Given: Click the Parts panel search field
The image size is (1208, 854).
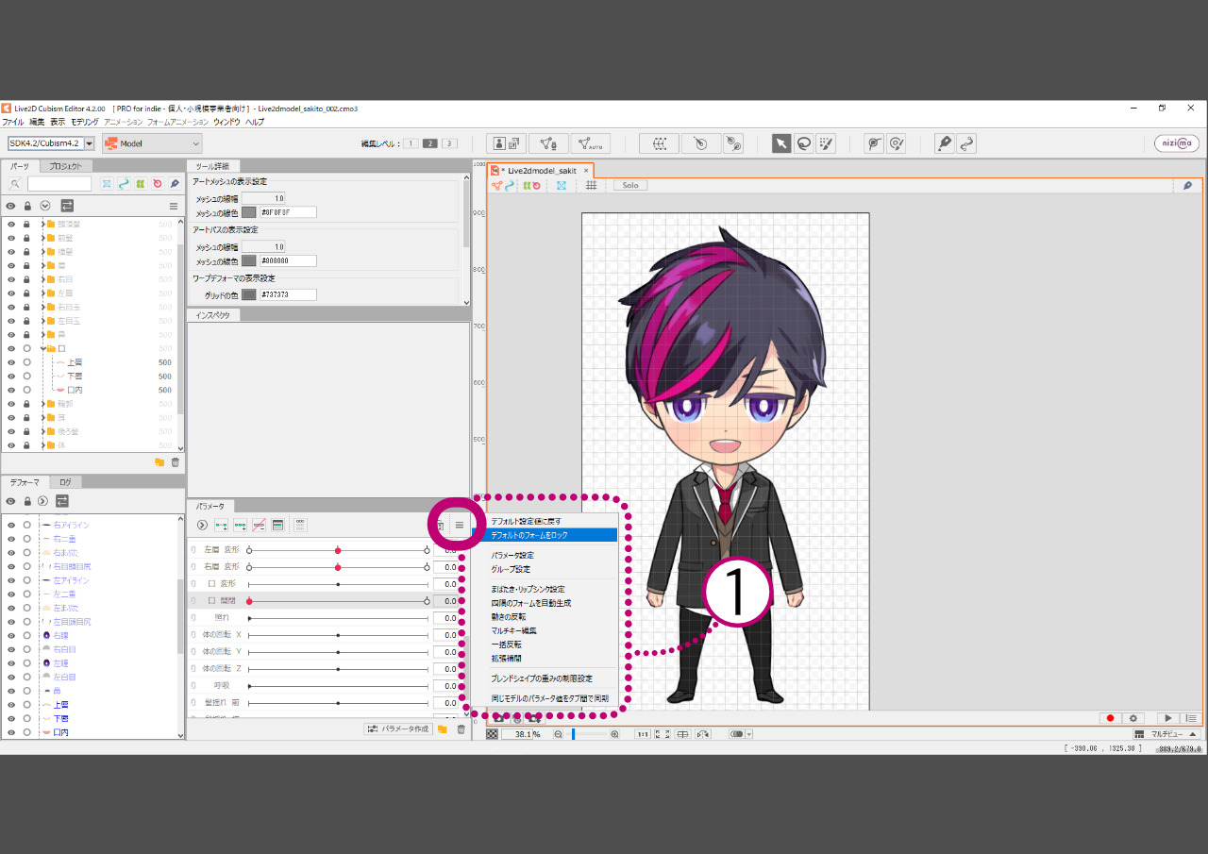Looking at the screenshot, I should click(x=59, y=184).
